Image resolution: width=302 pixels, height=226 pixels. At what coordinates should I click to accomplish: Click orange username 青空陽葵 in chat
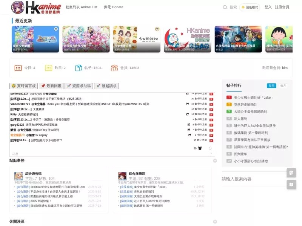pyautogui.click(x=17, y=135)
